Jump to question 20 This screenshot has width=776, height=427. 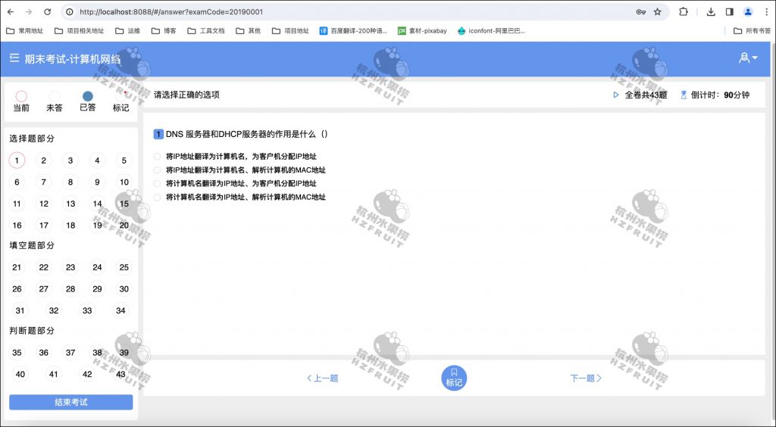tap(124, 226)
